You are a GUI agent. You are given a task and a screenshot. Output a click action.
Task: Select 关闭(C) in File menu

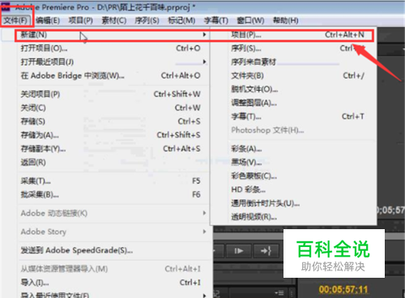[113, 108]
